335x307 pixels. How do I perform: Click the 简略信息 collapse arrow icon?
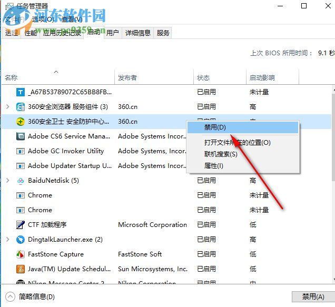[x=10, y=297]
